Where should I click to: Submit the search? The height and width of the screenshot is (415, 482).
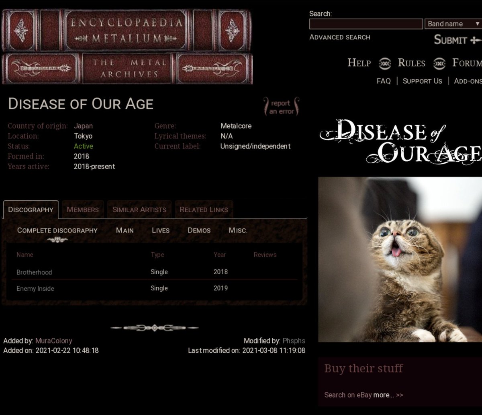pos(457,40)
